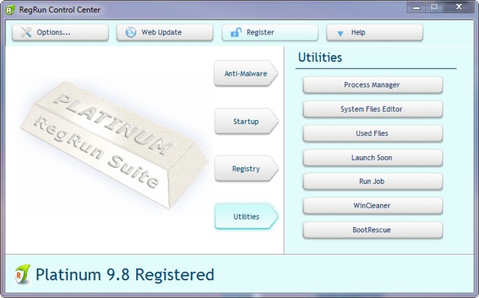479x298 pixels.
Task: Maximize the RegRun Control Center window
Action: [x=434, y=7]
